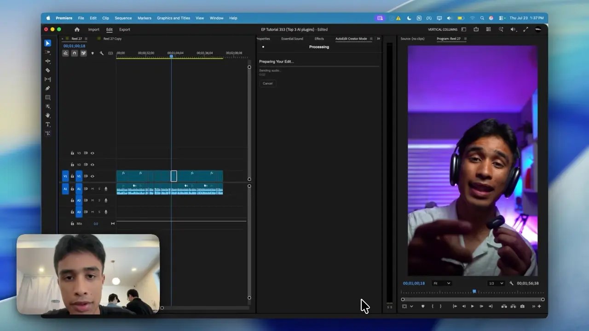This screenshot has width=589, height=331.
Task: Add marker in Program monitor
Action: (x=423, y=306)
